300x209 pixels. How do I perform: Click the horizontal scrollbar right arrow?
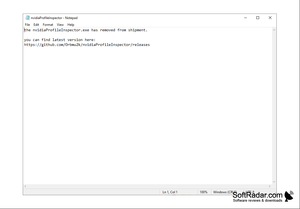[270, 186]
